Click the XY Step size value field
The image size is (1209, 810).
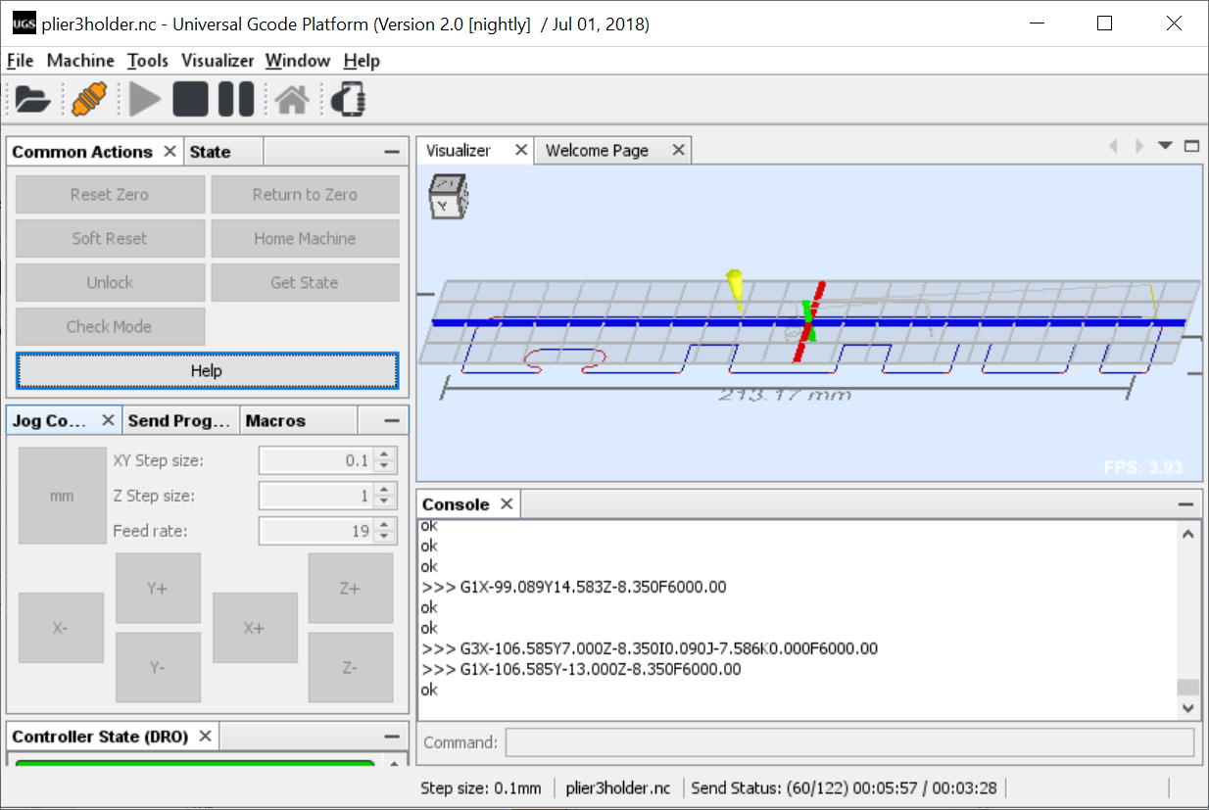[x=317, y=460]
